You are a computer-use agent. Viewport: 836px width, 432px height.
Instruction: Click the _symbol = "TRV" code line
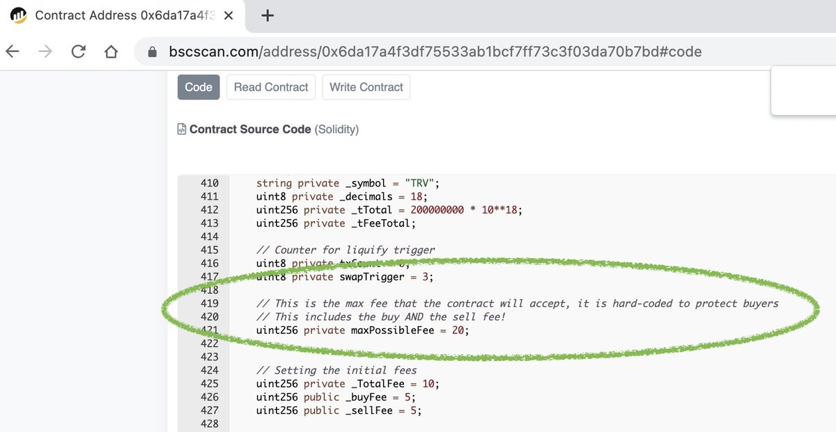tap(348, 183)
